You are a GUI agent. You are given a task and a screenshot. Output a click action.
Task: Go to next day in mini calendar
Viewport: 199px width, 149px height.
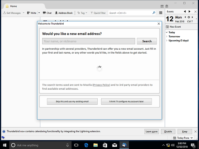[x=192, y=17]
